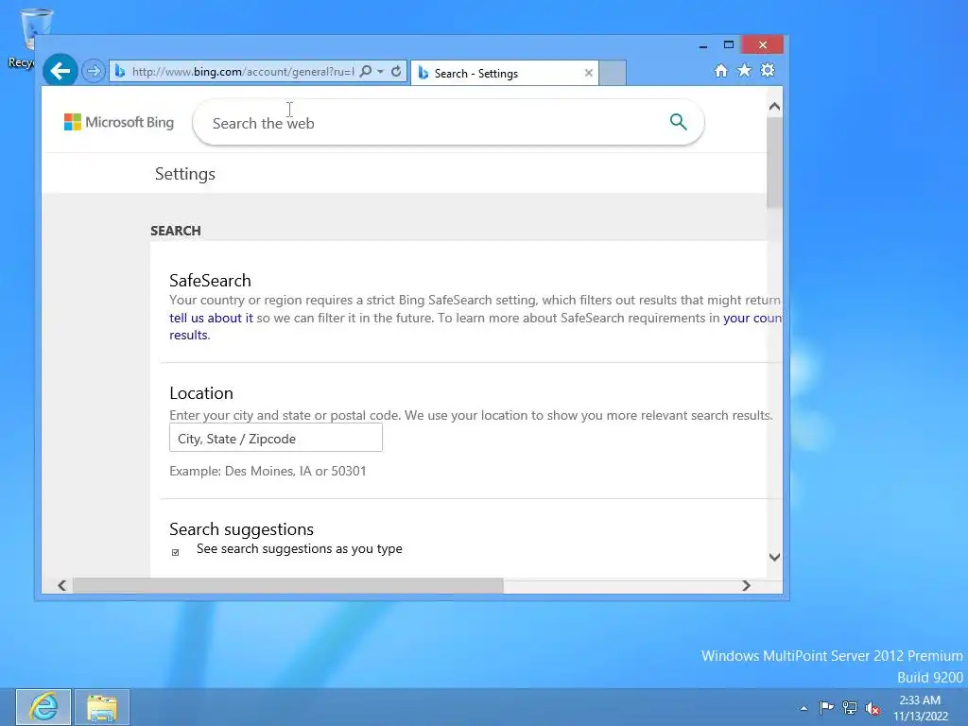968x726 pixels.
Task: Click the Bing favicon in address bar
Action: pyautogui.click(x=120, y=71)
